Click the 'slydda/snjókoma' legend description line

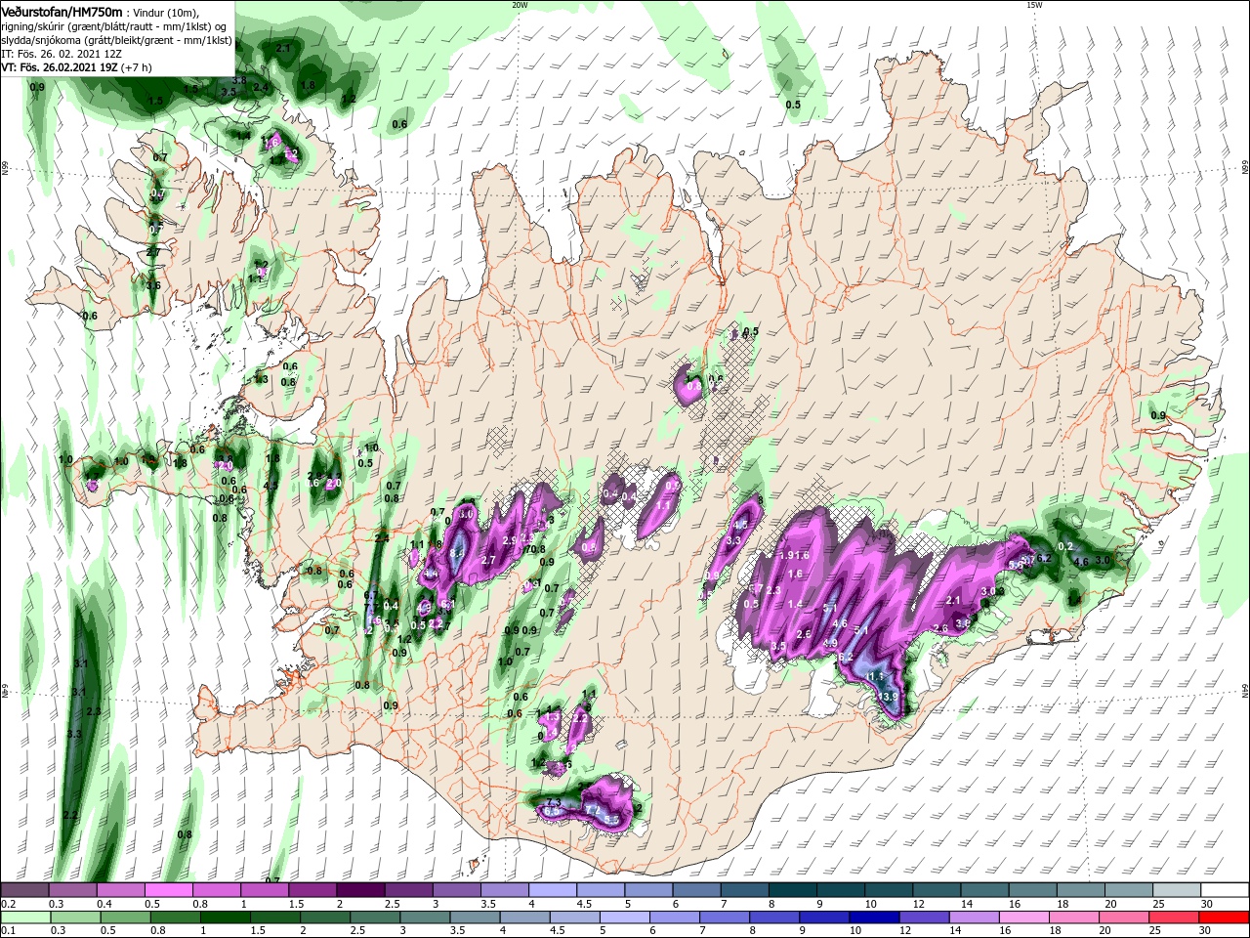point(116,40)
